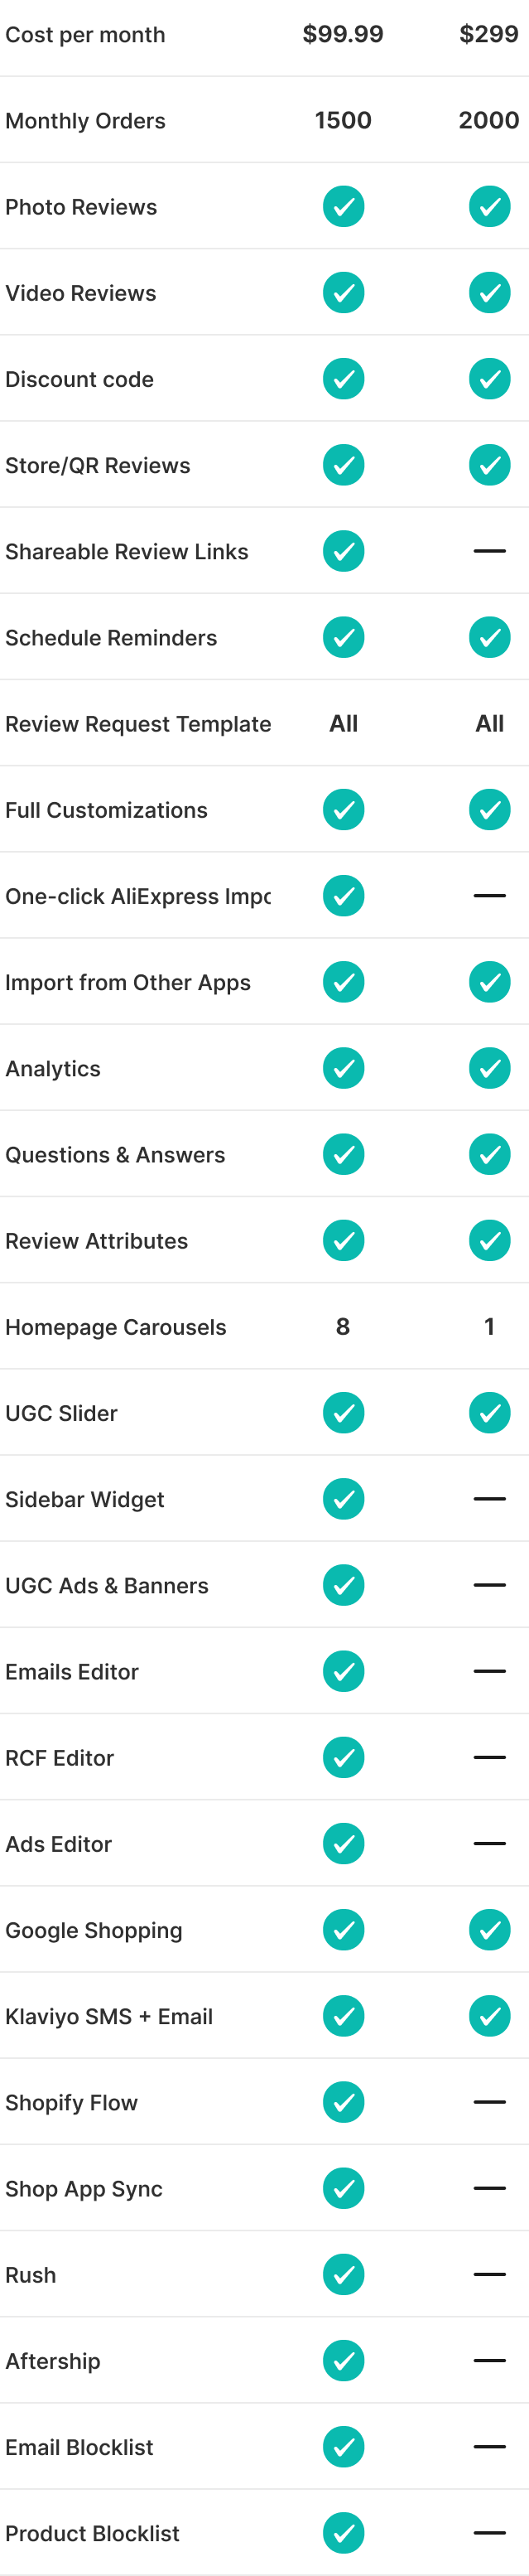Image resolution: width=529 pixels, height=2576 pixels.
Task: Click Klaviyo SMS + Email checkmark in $99.99 column
Action: pos(343,2016)
